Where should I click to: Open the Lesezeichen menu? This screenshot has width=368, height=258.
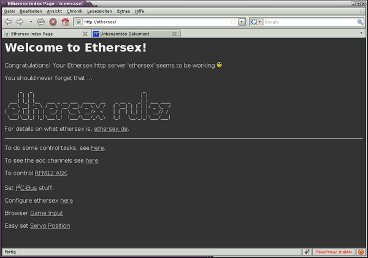click(98, 11)
